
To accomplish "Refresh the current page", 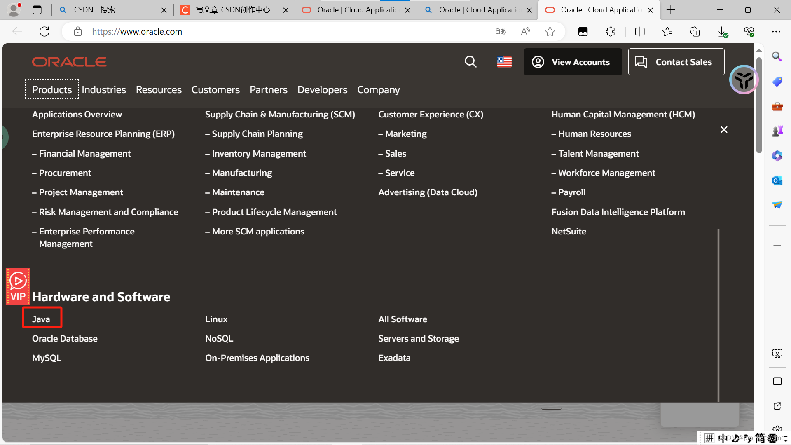I will (44, 32).
